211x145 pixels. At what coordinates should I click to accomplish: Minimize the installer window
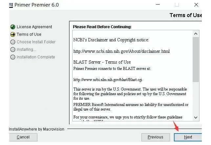pyautogui.click(x=158, y=5)
